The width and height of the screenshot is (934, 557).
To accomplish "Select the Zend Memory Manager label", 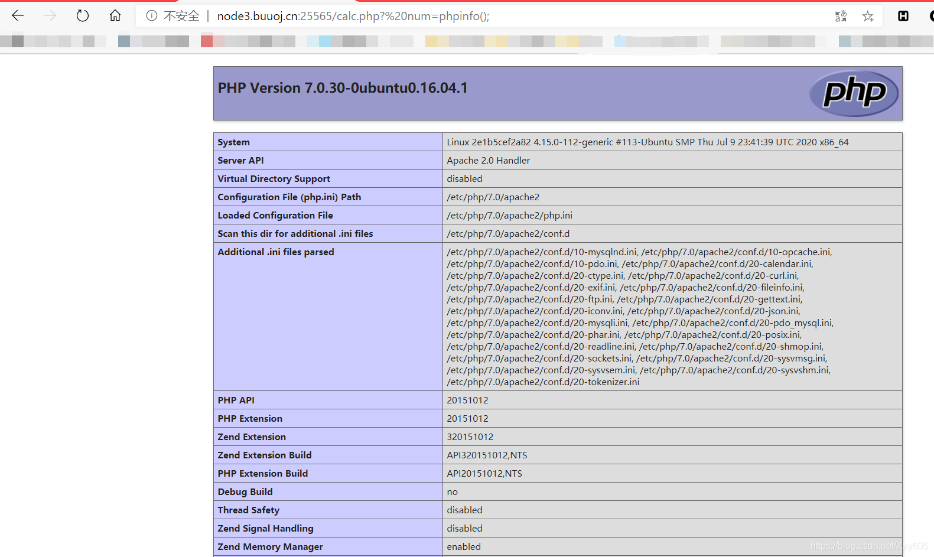I will pos(270,547).
